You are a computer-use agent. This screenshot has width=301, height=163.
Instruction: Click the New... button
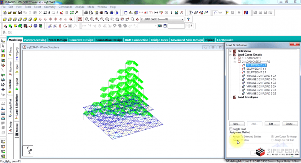[237, 124]
